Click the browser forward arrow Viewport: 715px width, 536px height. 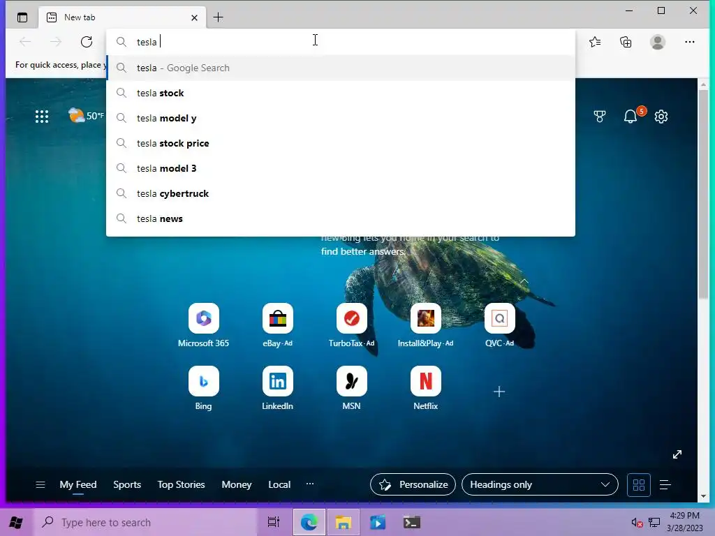pos(56,42)
